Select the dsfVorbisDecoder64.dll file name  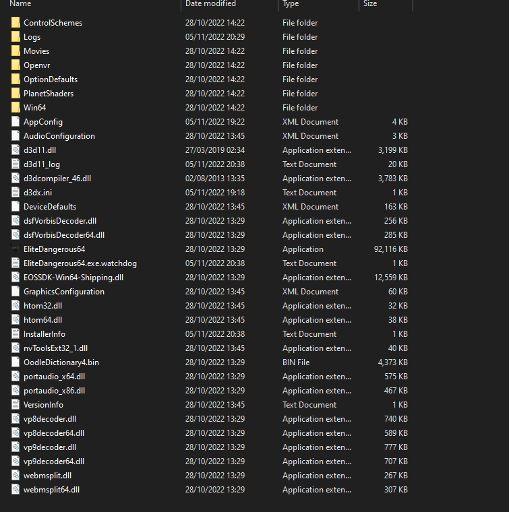pos(64,234)
